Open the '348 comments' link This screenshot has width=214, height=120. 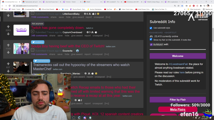pyautogui.click(x=39, y=36)
